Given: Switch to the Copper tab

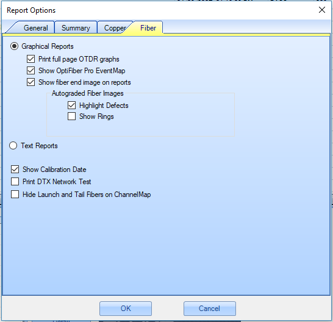Looking at the screenshot, I should [x=115, y=28].
